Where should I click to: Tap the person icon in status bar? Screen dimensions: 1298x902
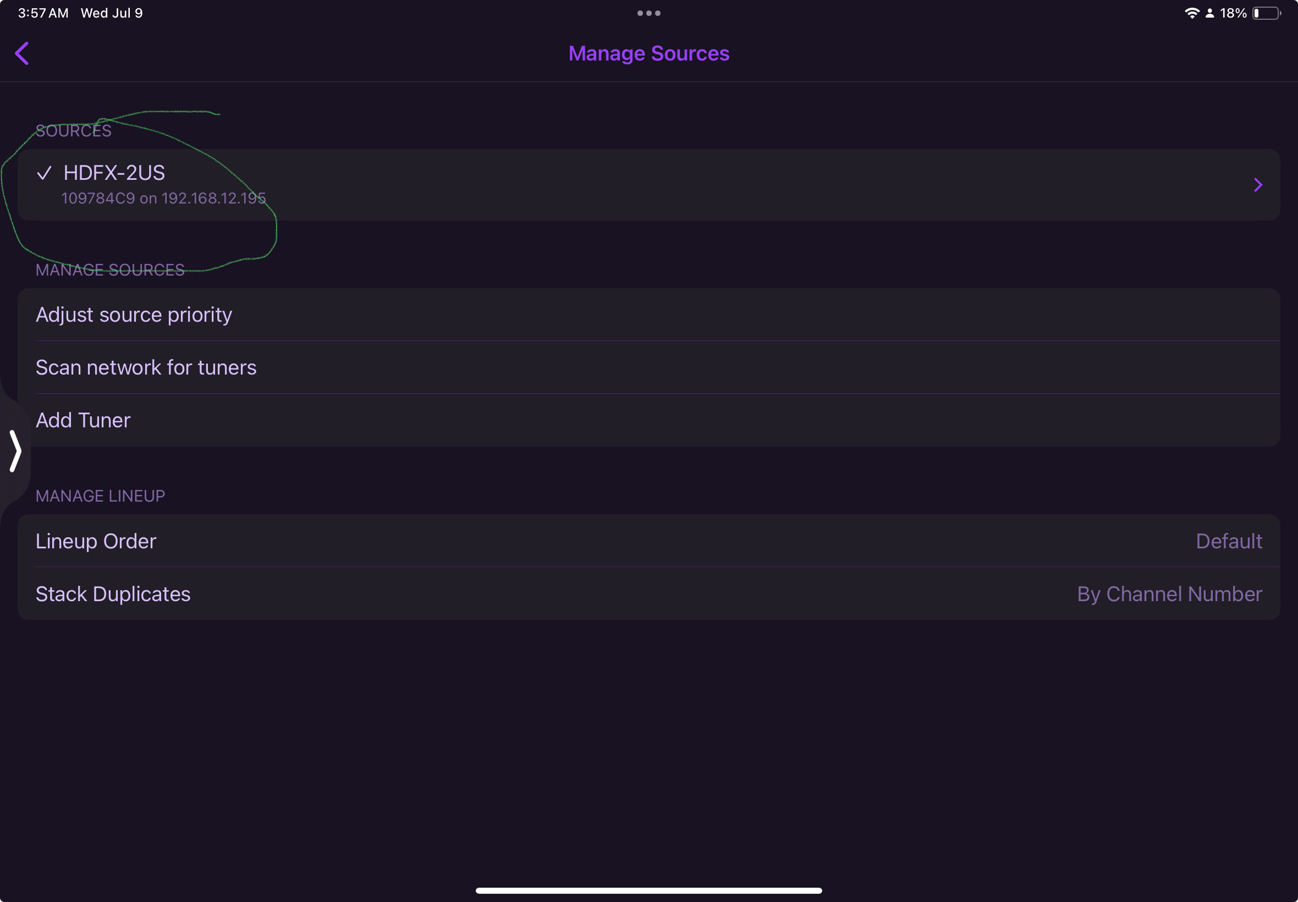click(1210, 13)
